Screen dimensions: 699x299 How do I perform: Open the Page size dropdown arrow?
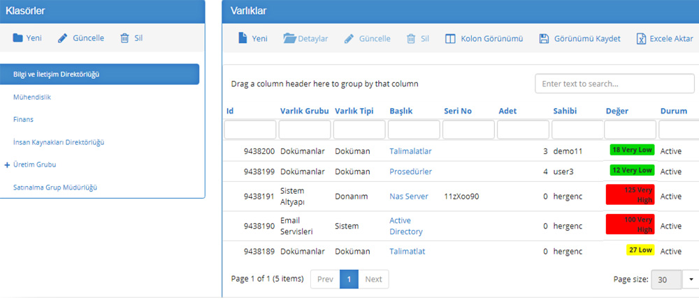[691, 279]
